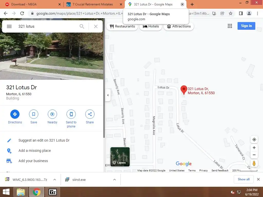Screen dimensions: 263x197
Task: Click the 321 lotus search field
Action: click(47, 26)
